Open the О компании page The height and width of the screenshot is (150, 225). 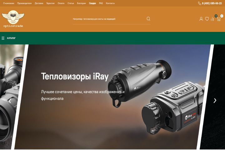(x=9, y=3)
